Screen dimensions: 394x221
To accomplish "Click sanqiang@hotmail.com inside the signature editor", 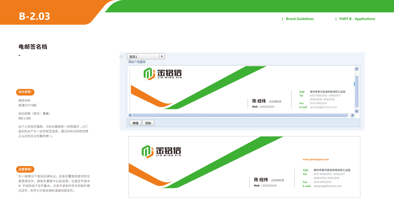I will click(323, 107).
